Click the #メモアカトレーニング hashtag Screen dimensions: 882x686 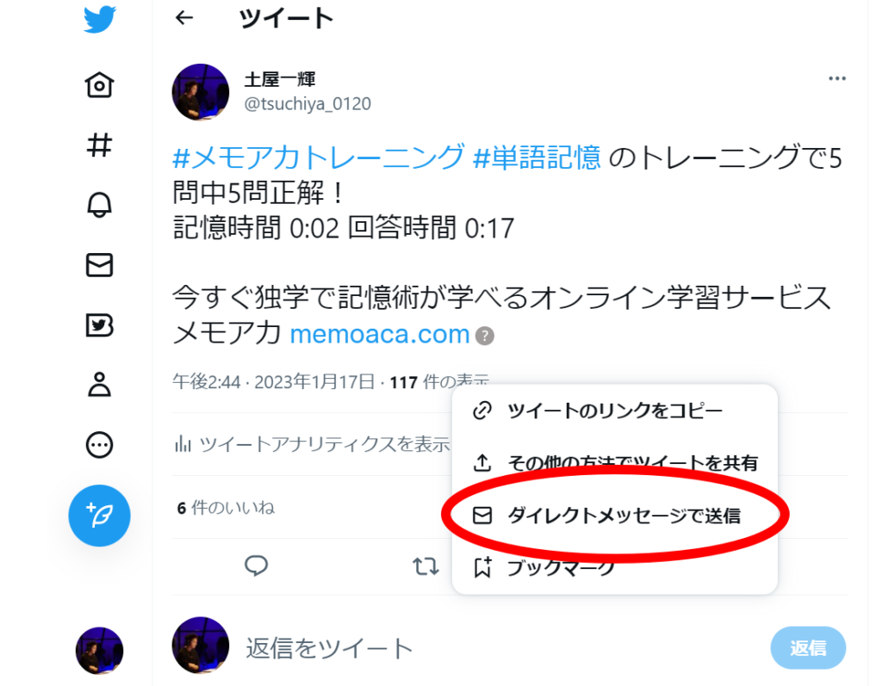pos(319,157)
